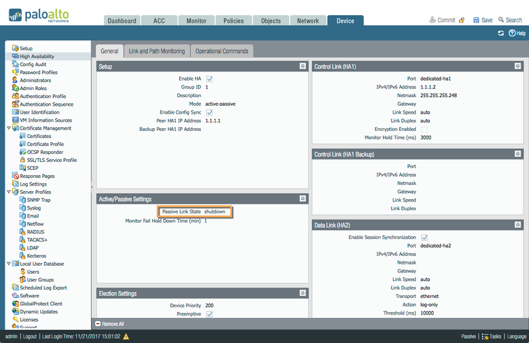This screenshot has height=343, width=529.
Task: Click the refresh icon near Help
Action: click(x=501, y=33)
